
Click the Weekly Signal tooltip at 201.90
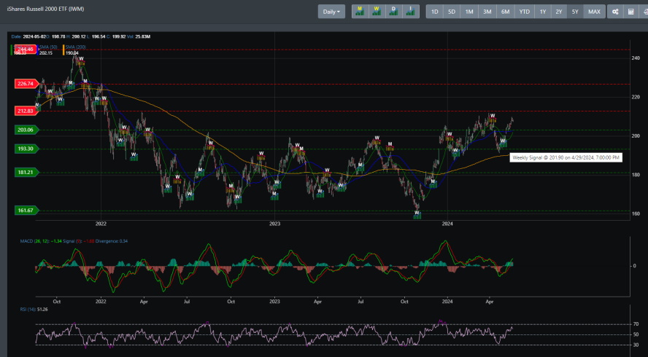[566, 157]
